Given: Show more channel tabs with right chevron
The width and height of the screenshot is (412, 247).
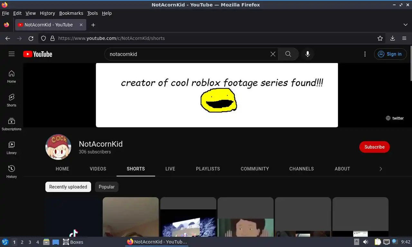Looking at the screenshot, I should coord(381,169).
